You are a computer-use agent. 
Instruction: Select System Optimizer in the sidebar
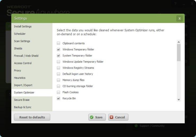point(32,93)
